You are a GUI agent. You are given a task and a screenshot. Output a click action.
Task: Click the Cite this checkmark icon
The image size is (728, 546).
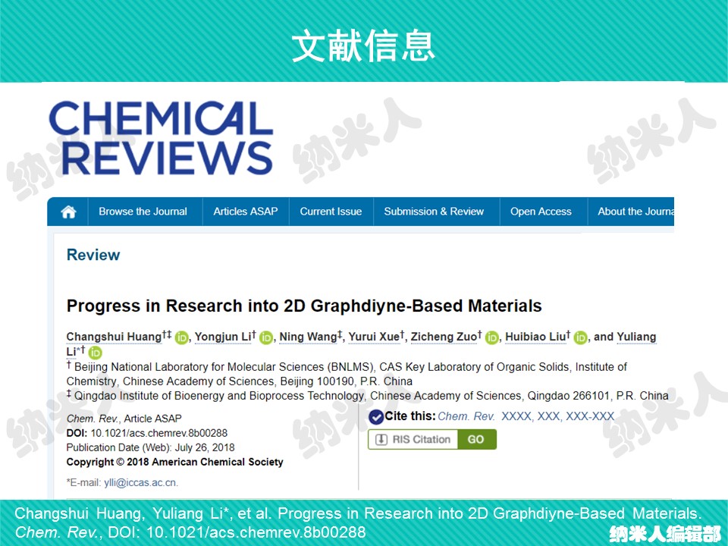point(376,417)
